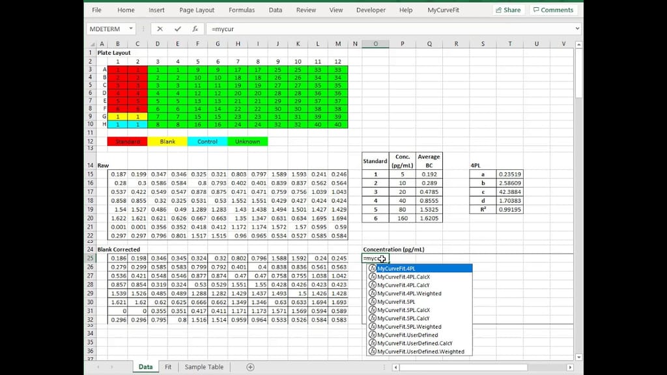Expand the formula bar chevron
This screenshot has height=375, width=667.
(x=577, y=29)
